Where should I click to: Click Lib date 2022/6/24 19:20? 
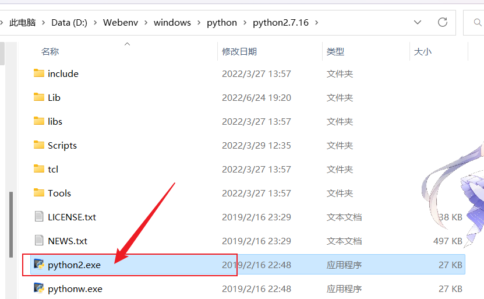pyautogui.click(x=256, y=97)
